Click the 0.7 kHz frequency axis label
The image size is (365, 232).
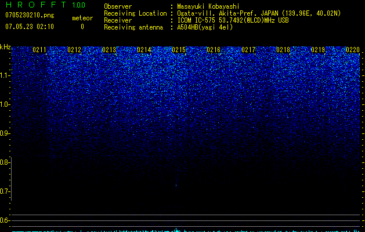tap(5, 191)
